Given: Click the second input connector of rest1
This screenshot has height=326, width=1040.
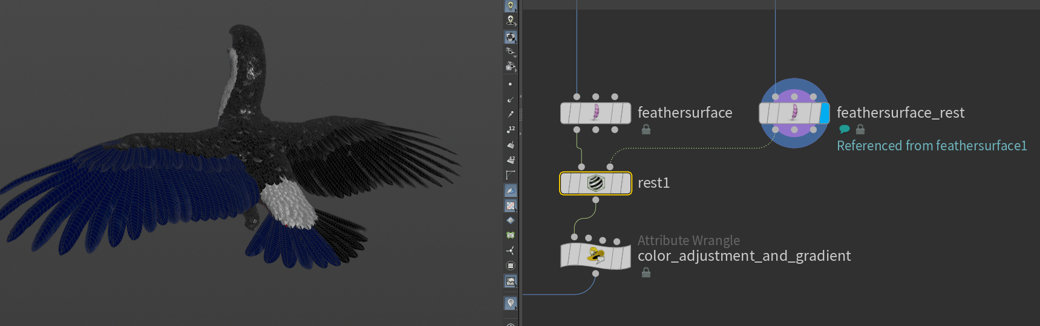Looking at the screenshot, I should point(610,167).
